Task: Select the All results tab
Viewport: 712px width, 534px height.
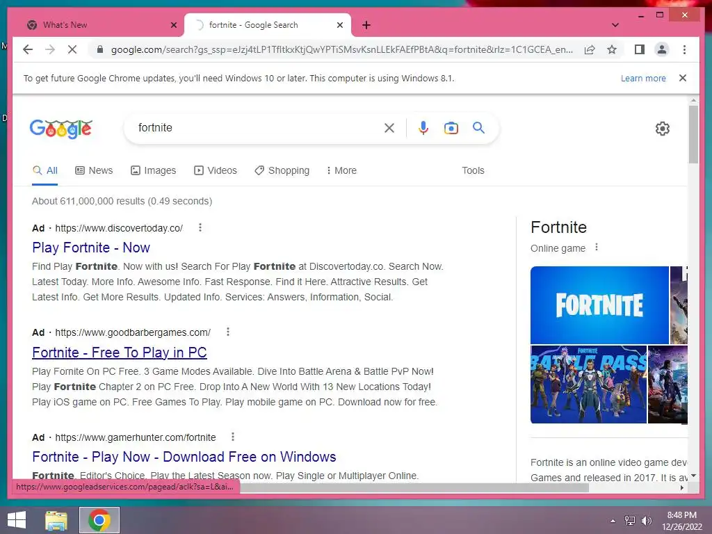Action: pos(45,170)
